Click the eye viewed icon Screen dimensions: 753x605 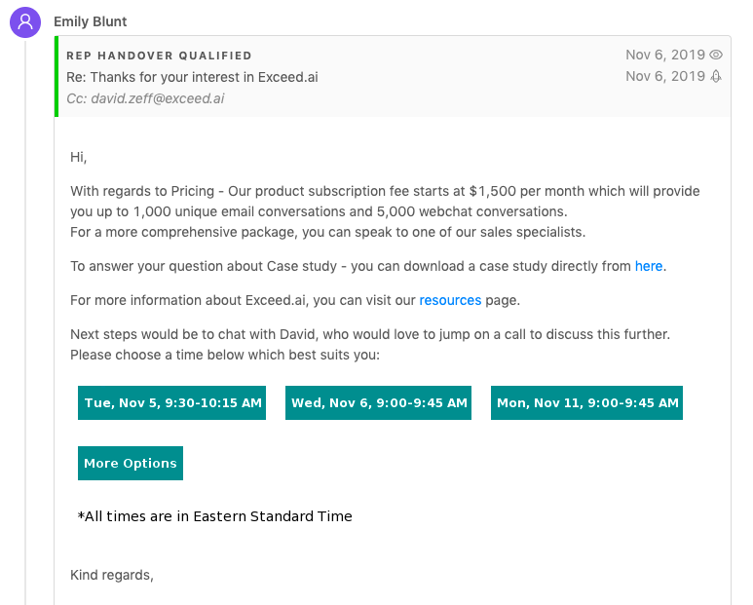[x=716, y=55]
